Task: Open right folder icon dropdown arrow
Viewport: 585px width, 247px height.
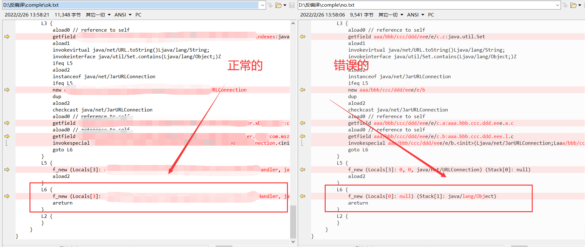Action: [580, 5]
